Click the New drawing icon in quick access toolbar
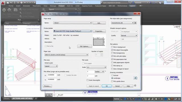182x102 pixels. (8, 3)
